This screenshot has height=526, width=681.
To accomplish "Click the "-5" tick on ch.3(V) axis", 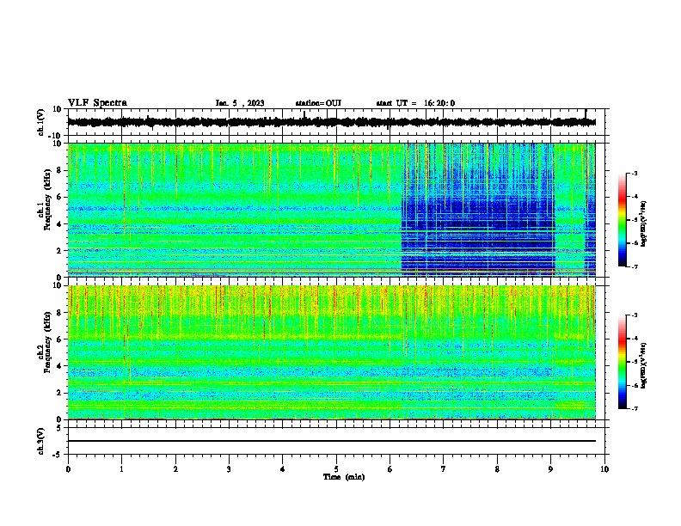I will tap(58, 455).
